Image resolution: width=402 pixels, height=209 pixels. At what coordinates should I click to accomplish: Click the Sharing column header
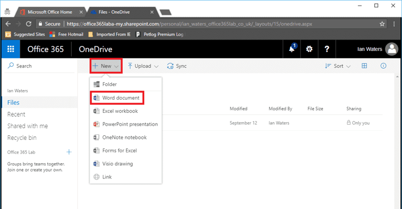point(354,109)
